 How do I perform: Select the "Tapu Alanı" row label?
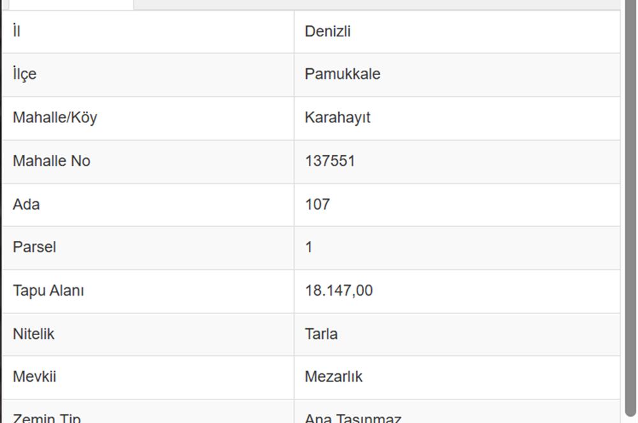pyautogui.click(x=48, y=290)
